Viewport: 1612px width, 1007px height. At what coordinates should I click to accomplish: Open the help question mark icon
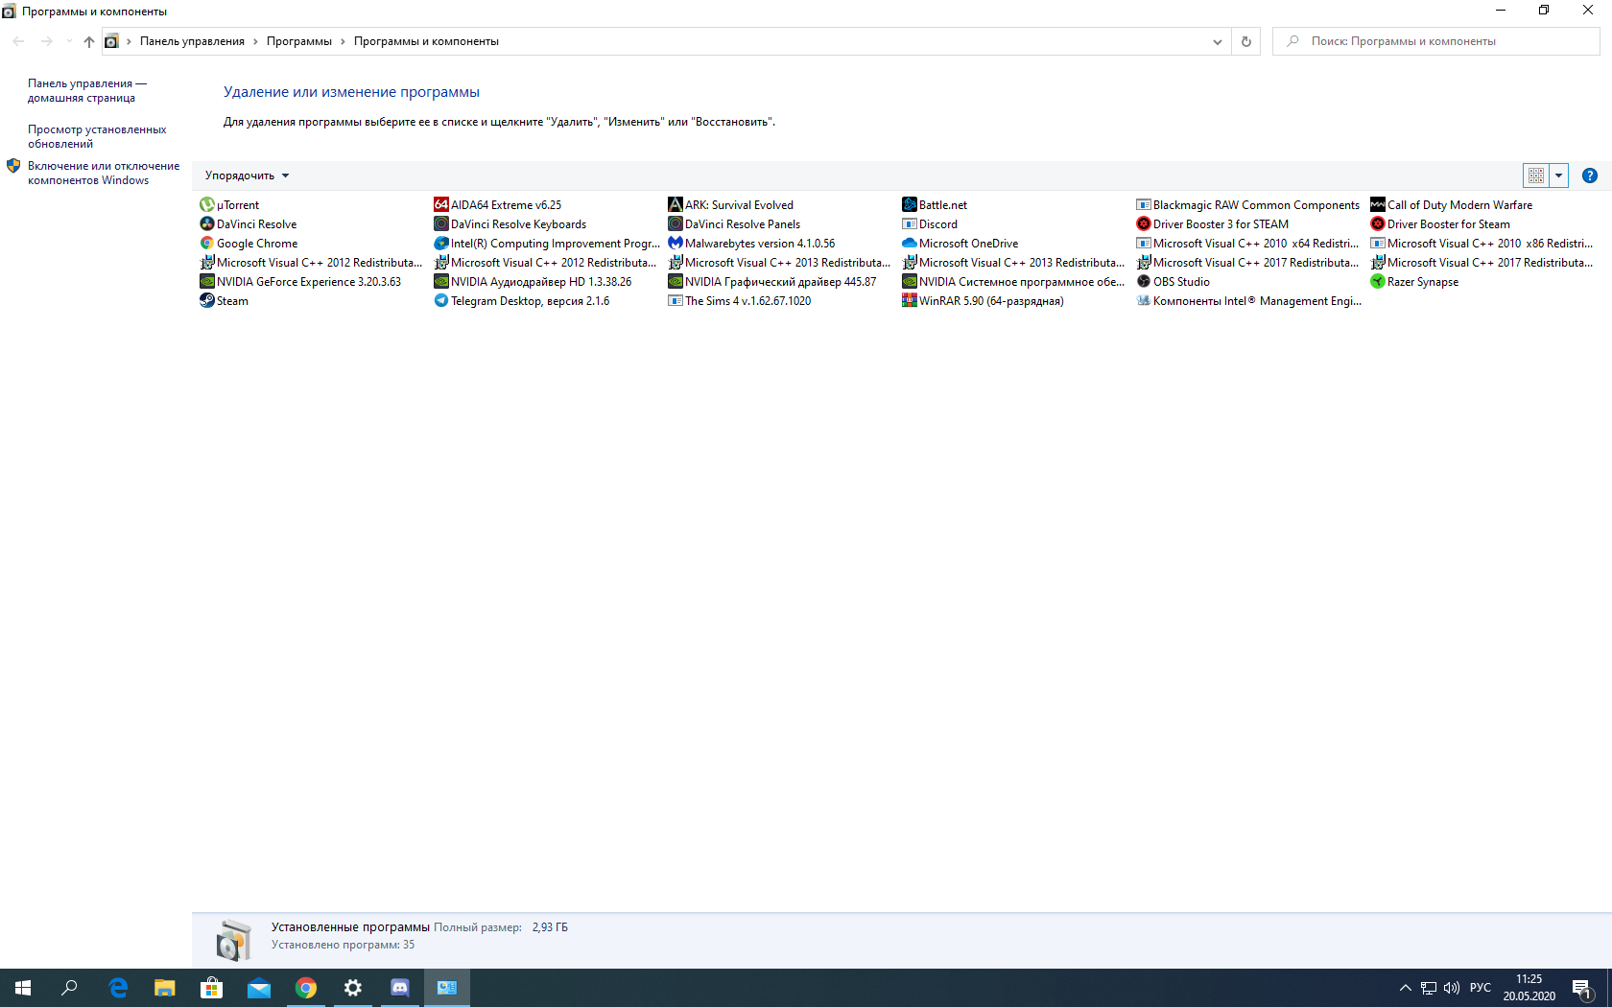point(1590,176)
